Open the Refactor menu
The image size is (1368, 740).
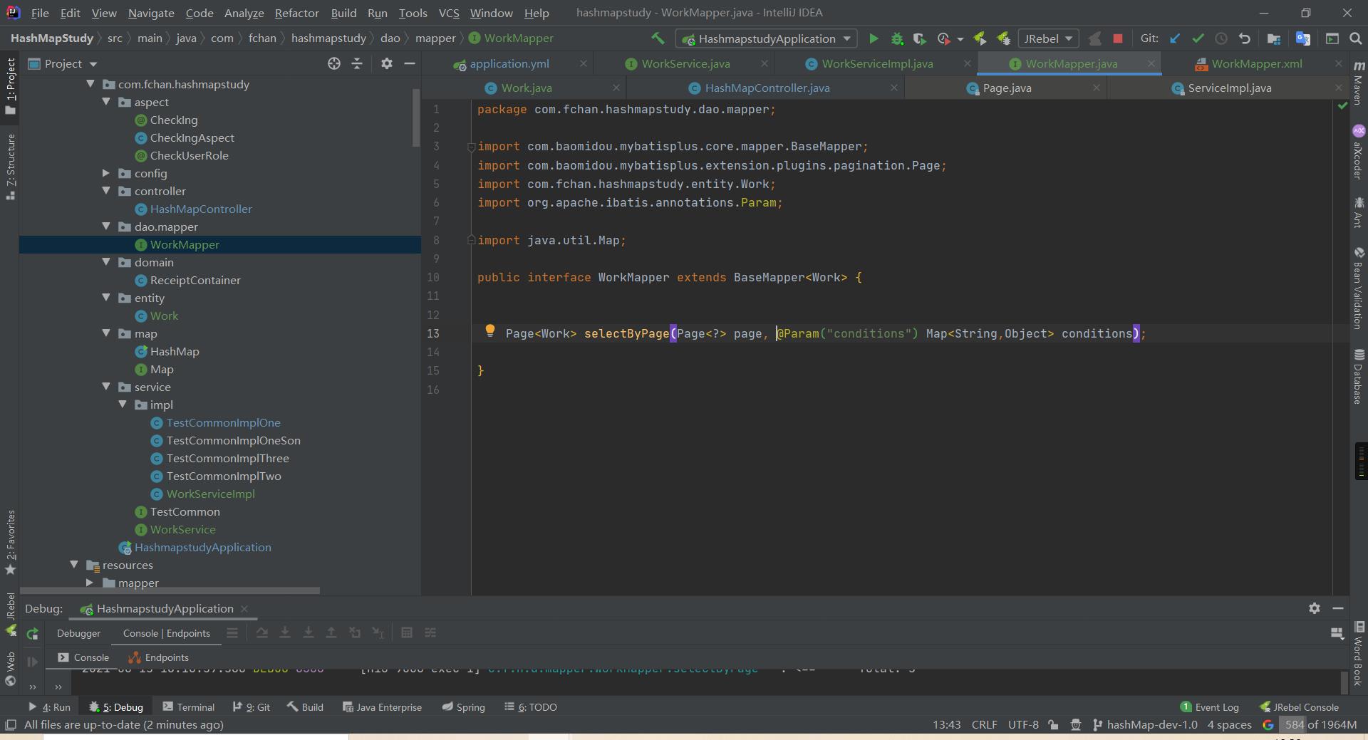[x=296, y=13]
